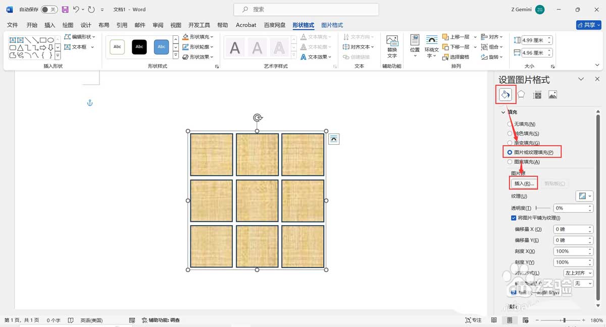Click the 形状填充 (Shape Fill) icon

click(x=198, y=36)
